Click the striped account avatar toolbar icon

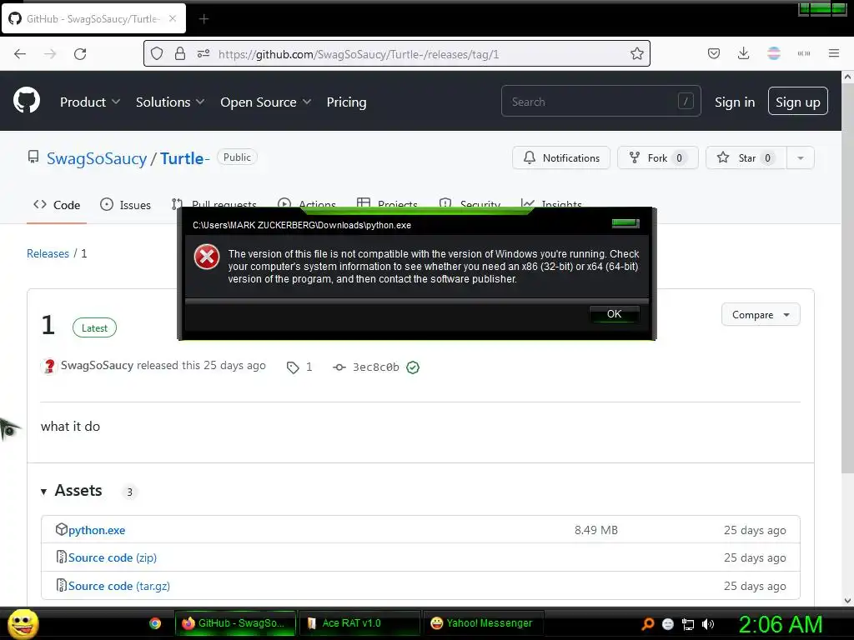tap(774, 53)
